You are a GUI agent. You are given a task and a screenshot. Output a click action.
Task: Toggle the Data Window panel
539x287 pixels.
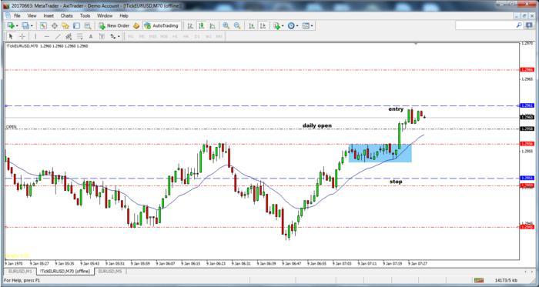click(55, 25)
